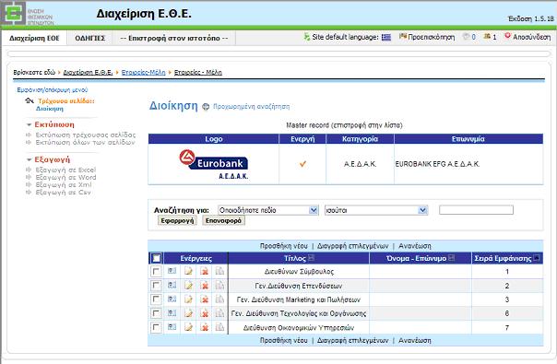Click Εμφάνιση/απόκρυψη μενού link
557x364 pixels.
[53, 90]
